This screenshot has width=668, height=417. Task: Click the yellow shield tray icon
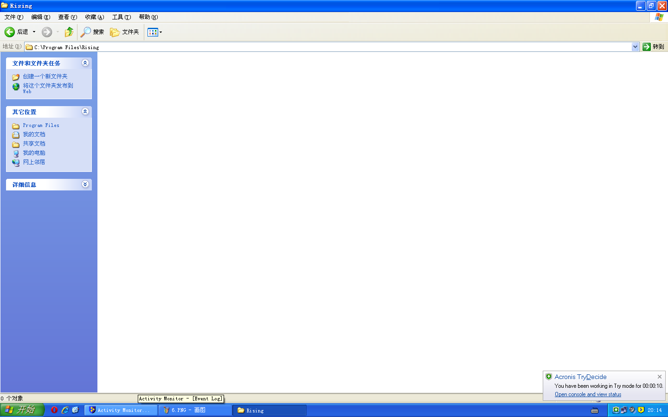point(641,410)
